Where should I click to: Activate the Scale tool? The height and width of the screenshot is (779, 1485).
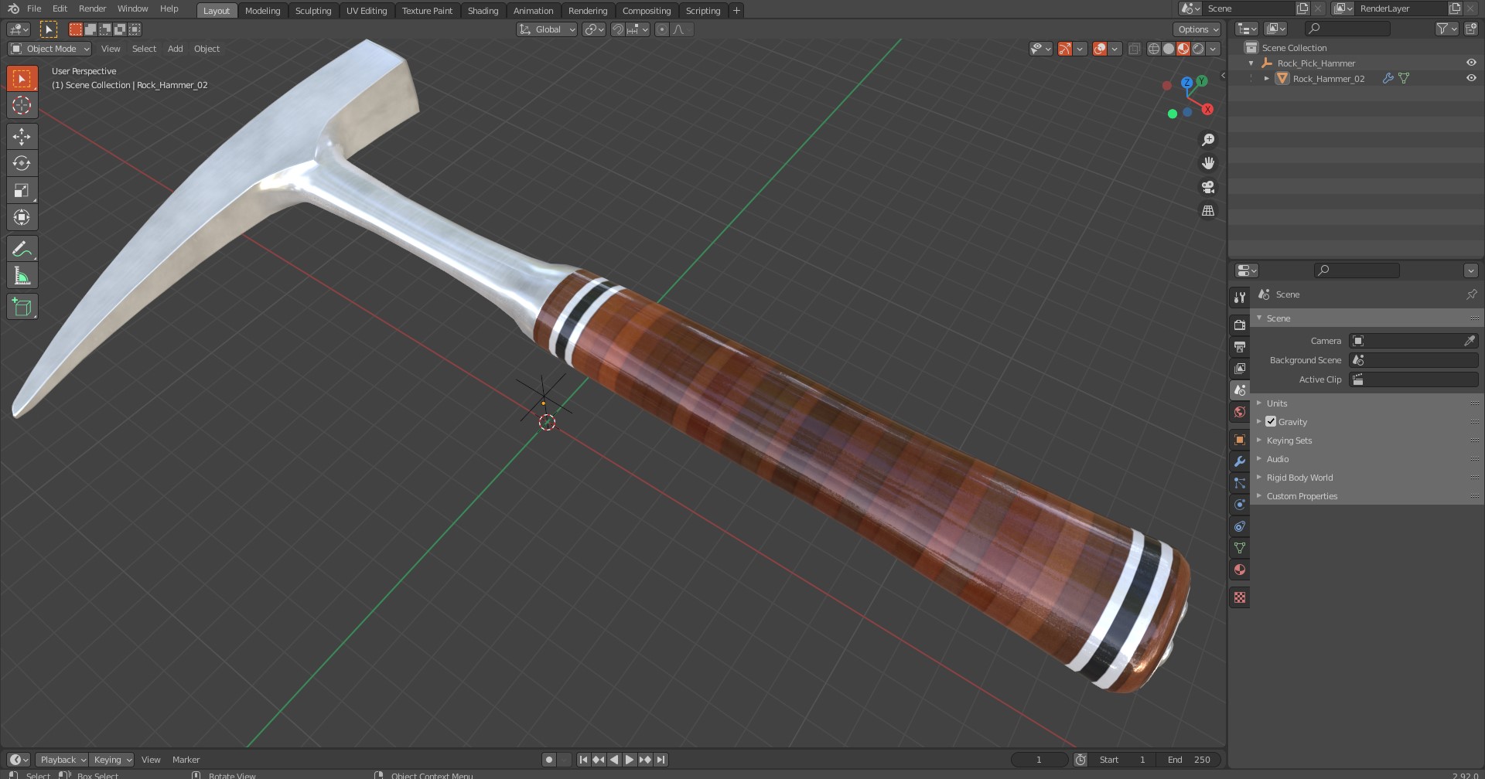[x=22, y=190]
